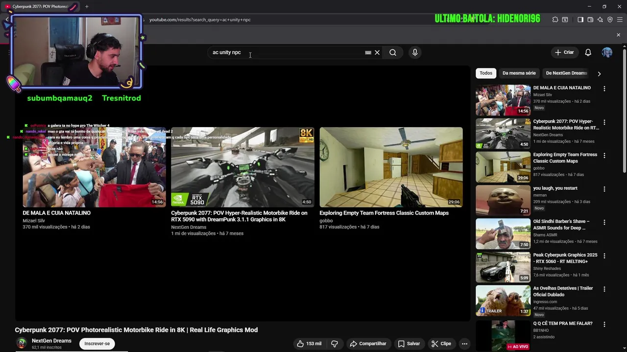Open options for Cyberpunk 2077 POV Hyper-Realistic sidebar video
The height and width of the screenshot is (352, 627).
[x=604, y=122]
